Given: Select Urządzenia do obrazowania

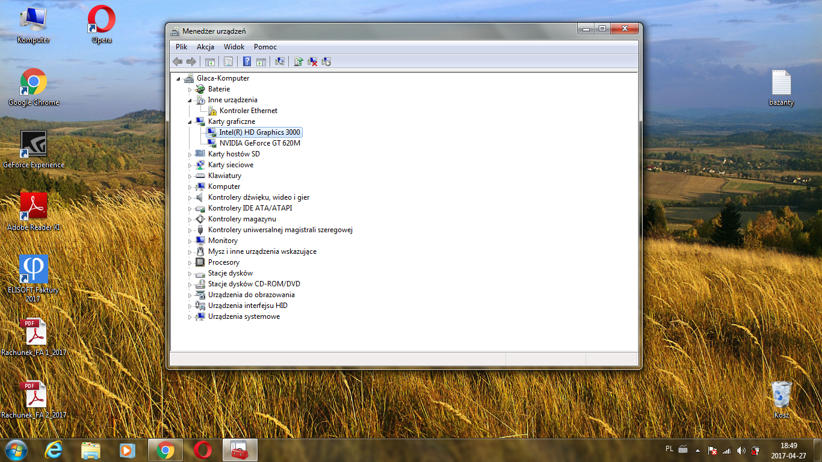Looking at the screenshot, I should point(251,295).
